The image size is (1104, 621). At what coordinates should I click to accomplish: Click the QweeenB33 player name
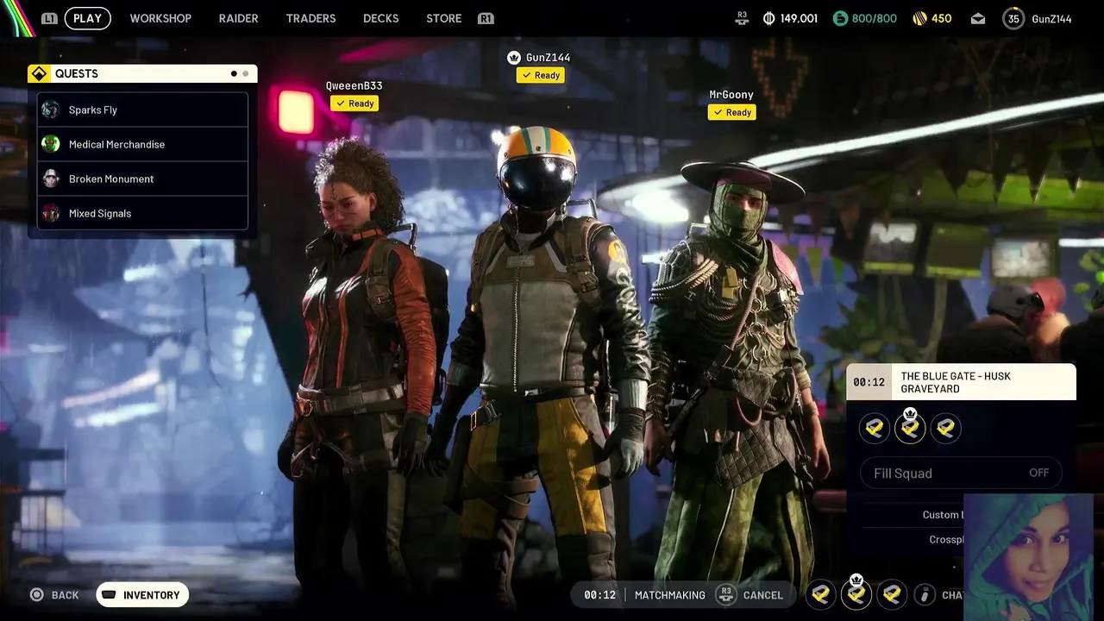(354, 86)
